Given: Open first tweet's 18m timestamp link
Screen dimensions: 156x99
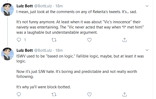Looking at the screenshot, I should click(x=59, y=6).
